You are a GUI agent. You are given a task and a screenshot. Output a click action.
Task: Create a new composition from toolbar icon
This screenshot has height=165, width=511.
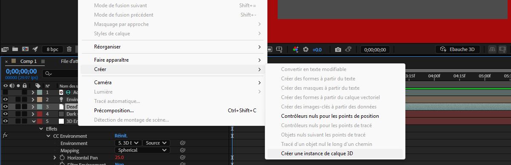[x=25, y=49]
